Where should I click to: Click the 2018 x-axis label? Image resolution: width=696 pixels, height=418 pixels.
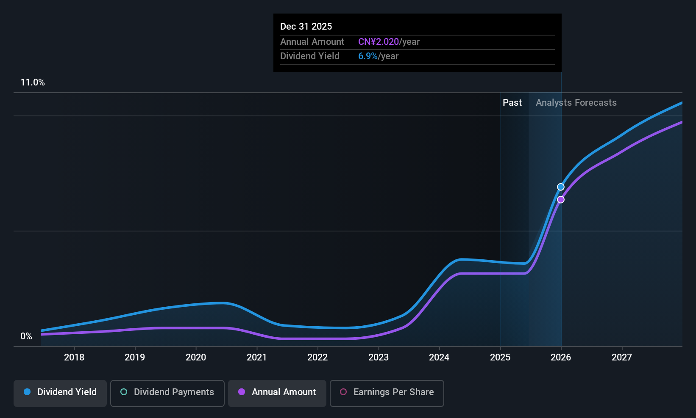74,357
